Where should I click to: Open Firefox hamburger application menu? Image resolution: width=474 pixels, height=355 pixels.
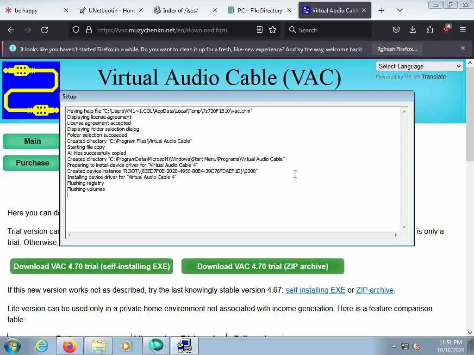click(x=463, y=30)
